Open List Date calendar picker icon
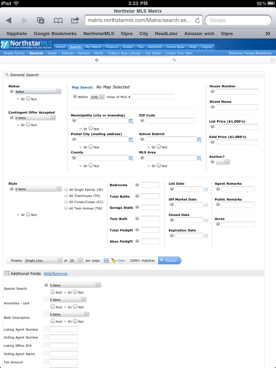Screen dimensions: 276x368 click(x=206, y=189)
